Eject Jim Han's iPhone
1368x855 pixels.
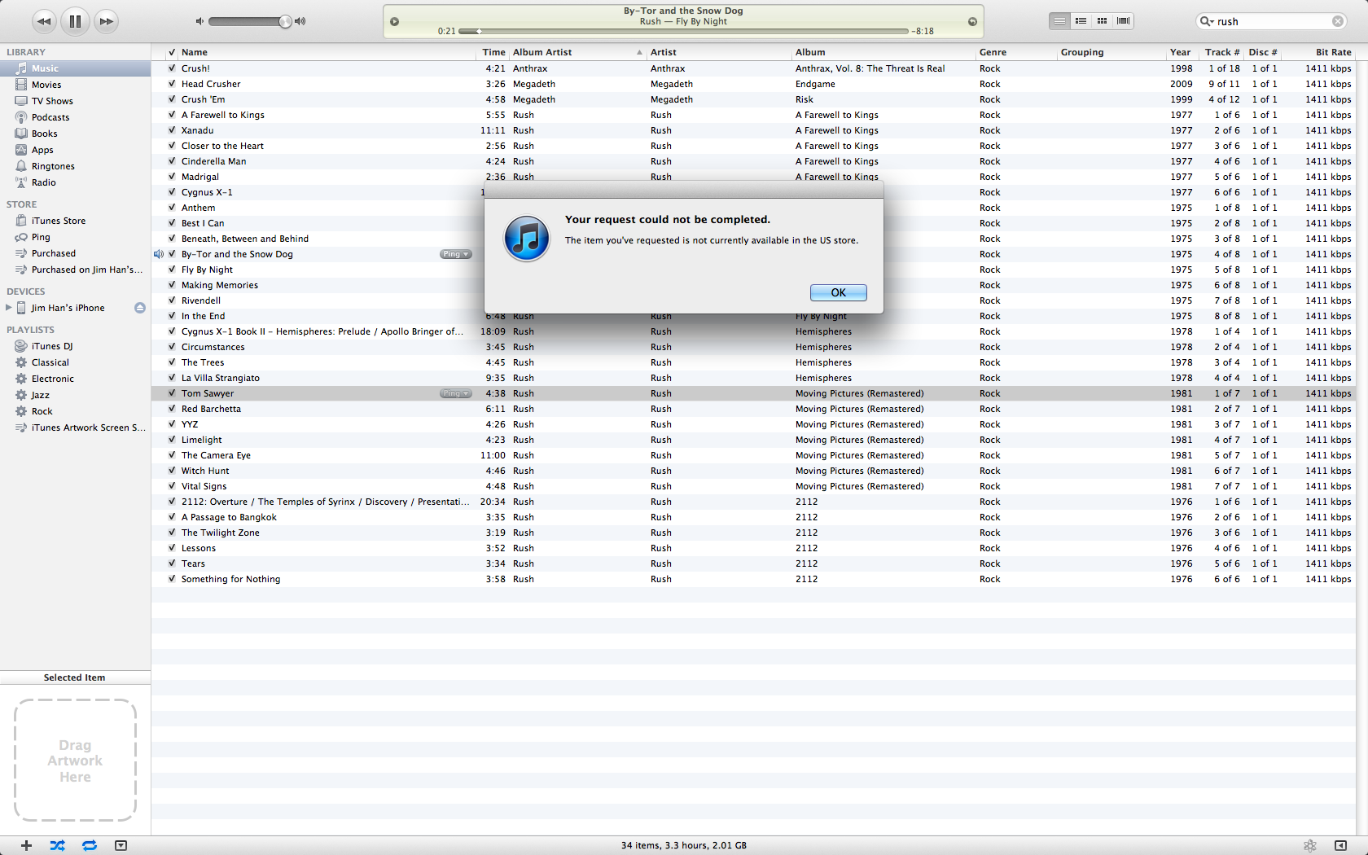(139, 308)
